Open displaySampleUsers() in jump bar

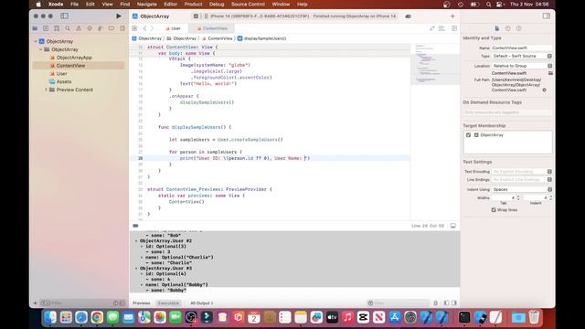click(262, 38)
